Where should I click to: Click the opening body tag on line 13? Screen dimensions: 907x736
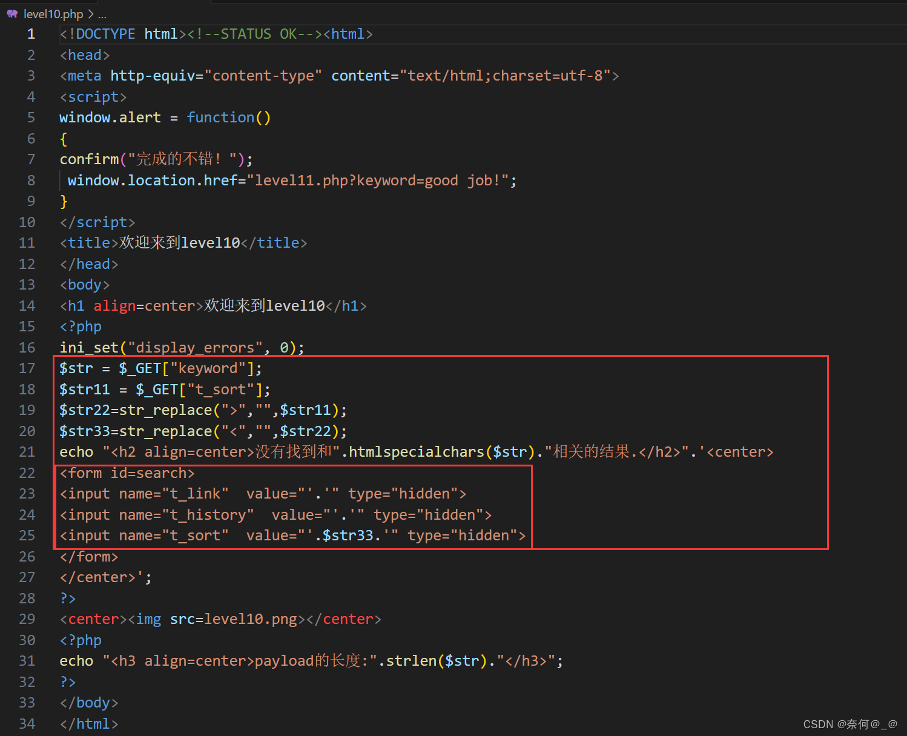(85, 285)
